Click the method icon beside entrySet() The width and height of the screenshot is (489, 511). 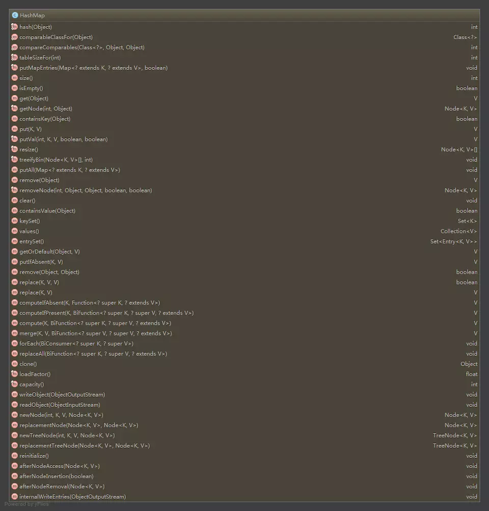[14, 241]
